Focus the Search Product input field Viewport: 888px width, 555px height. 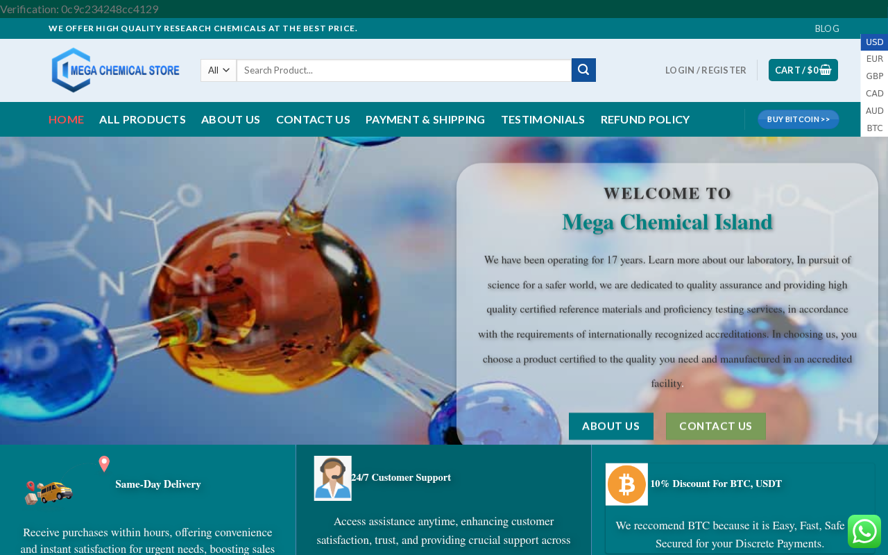pos(404,70)
